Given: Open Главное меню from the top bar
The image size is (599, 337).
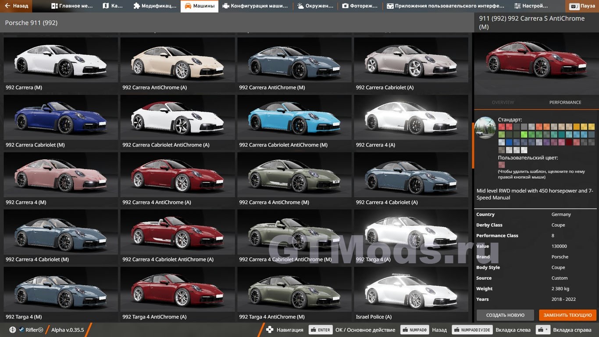Looking at the screenshot, I should pyautogui.click(x=72, y=6).
